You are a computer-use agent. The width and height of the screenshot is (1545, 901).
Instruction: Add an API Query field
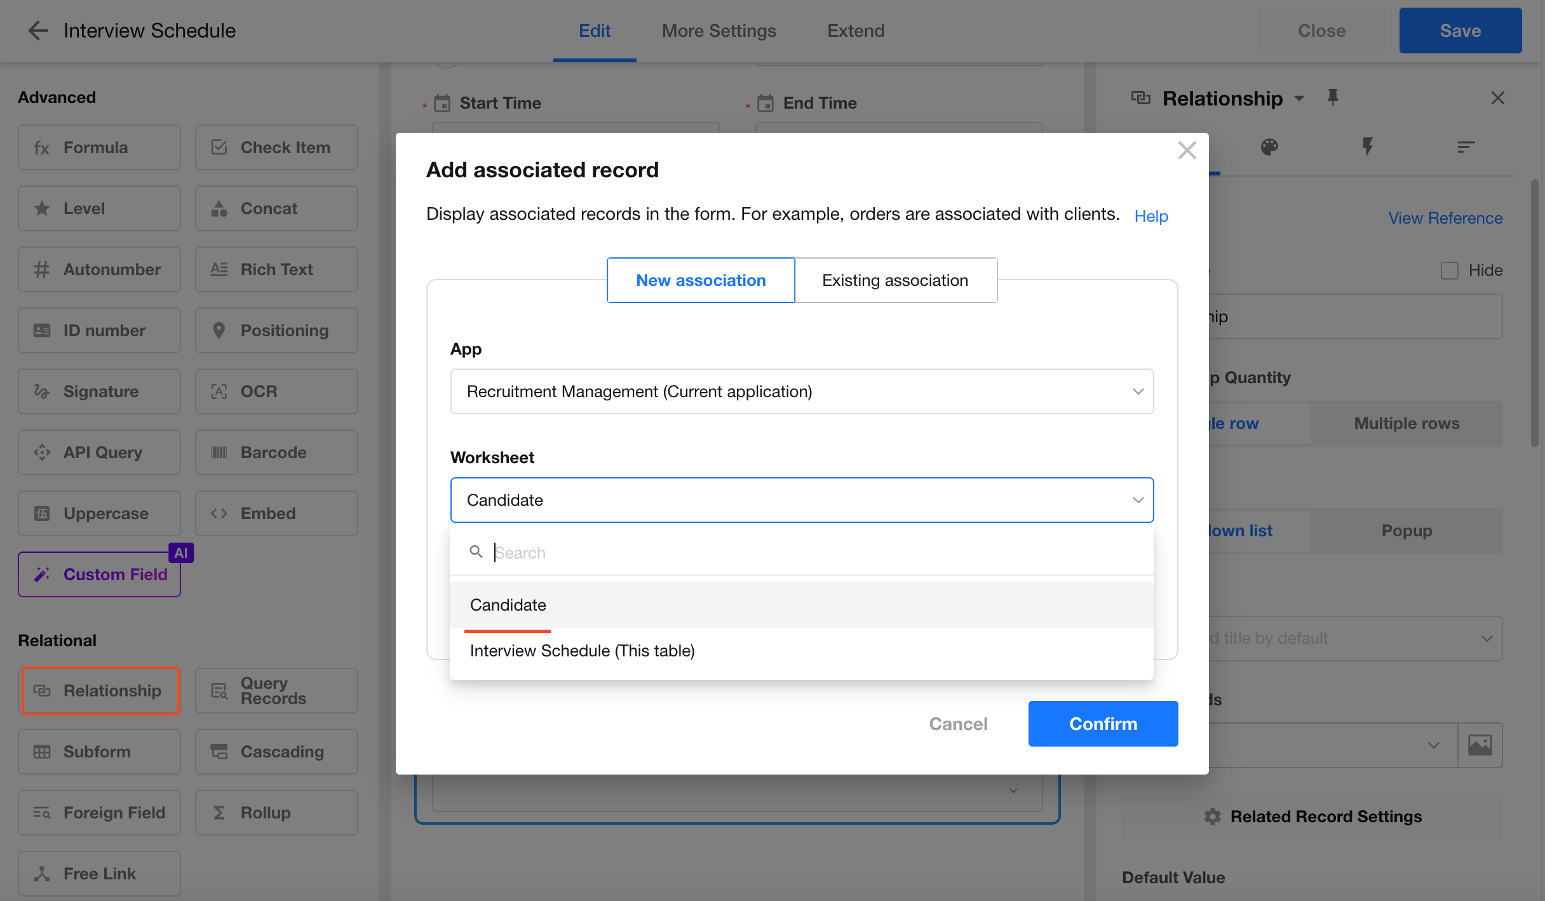(99, 452)
